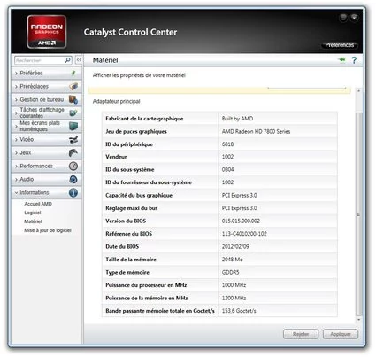Open the Préférences menu
This screenshot has width=376, height=357.
[339, 45]
